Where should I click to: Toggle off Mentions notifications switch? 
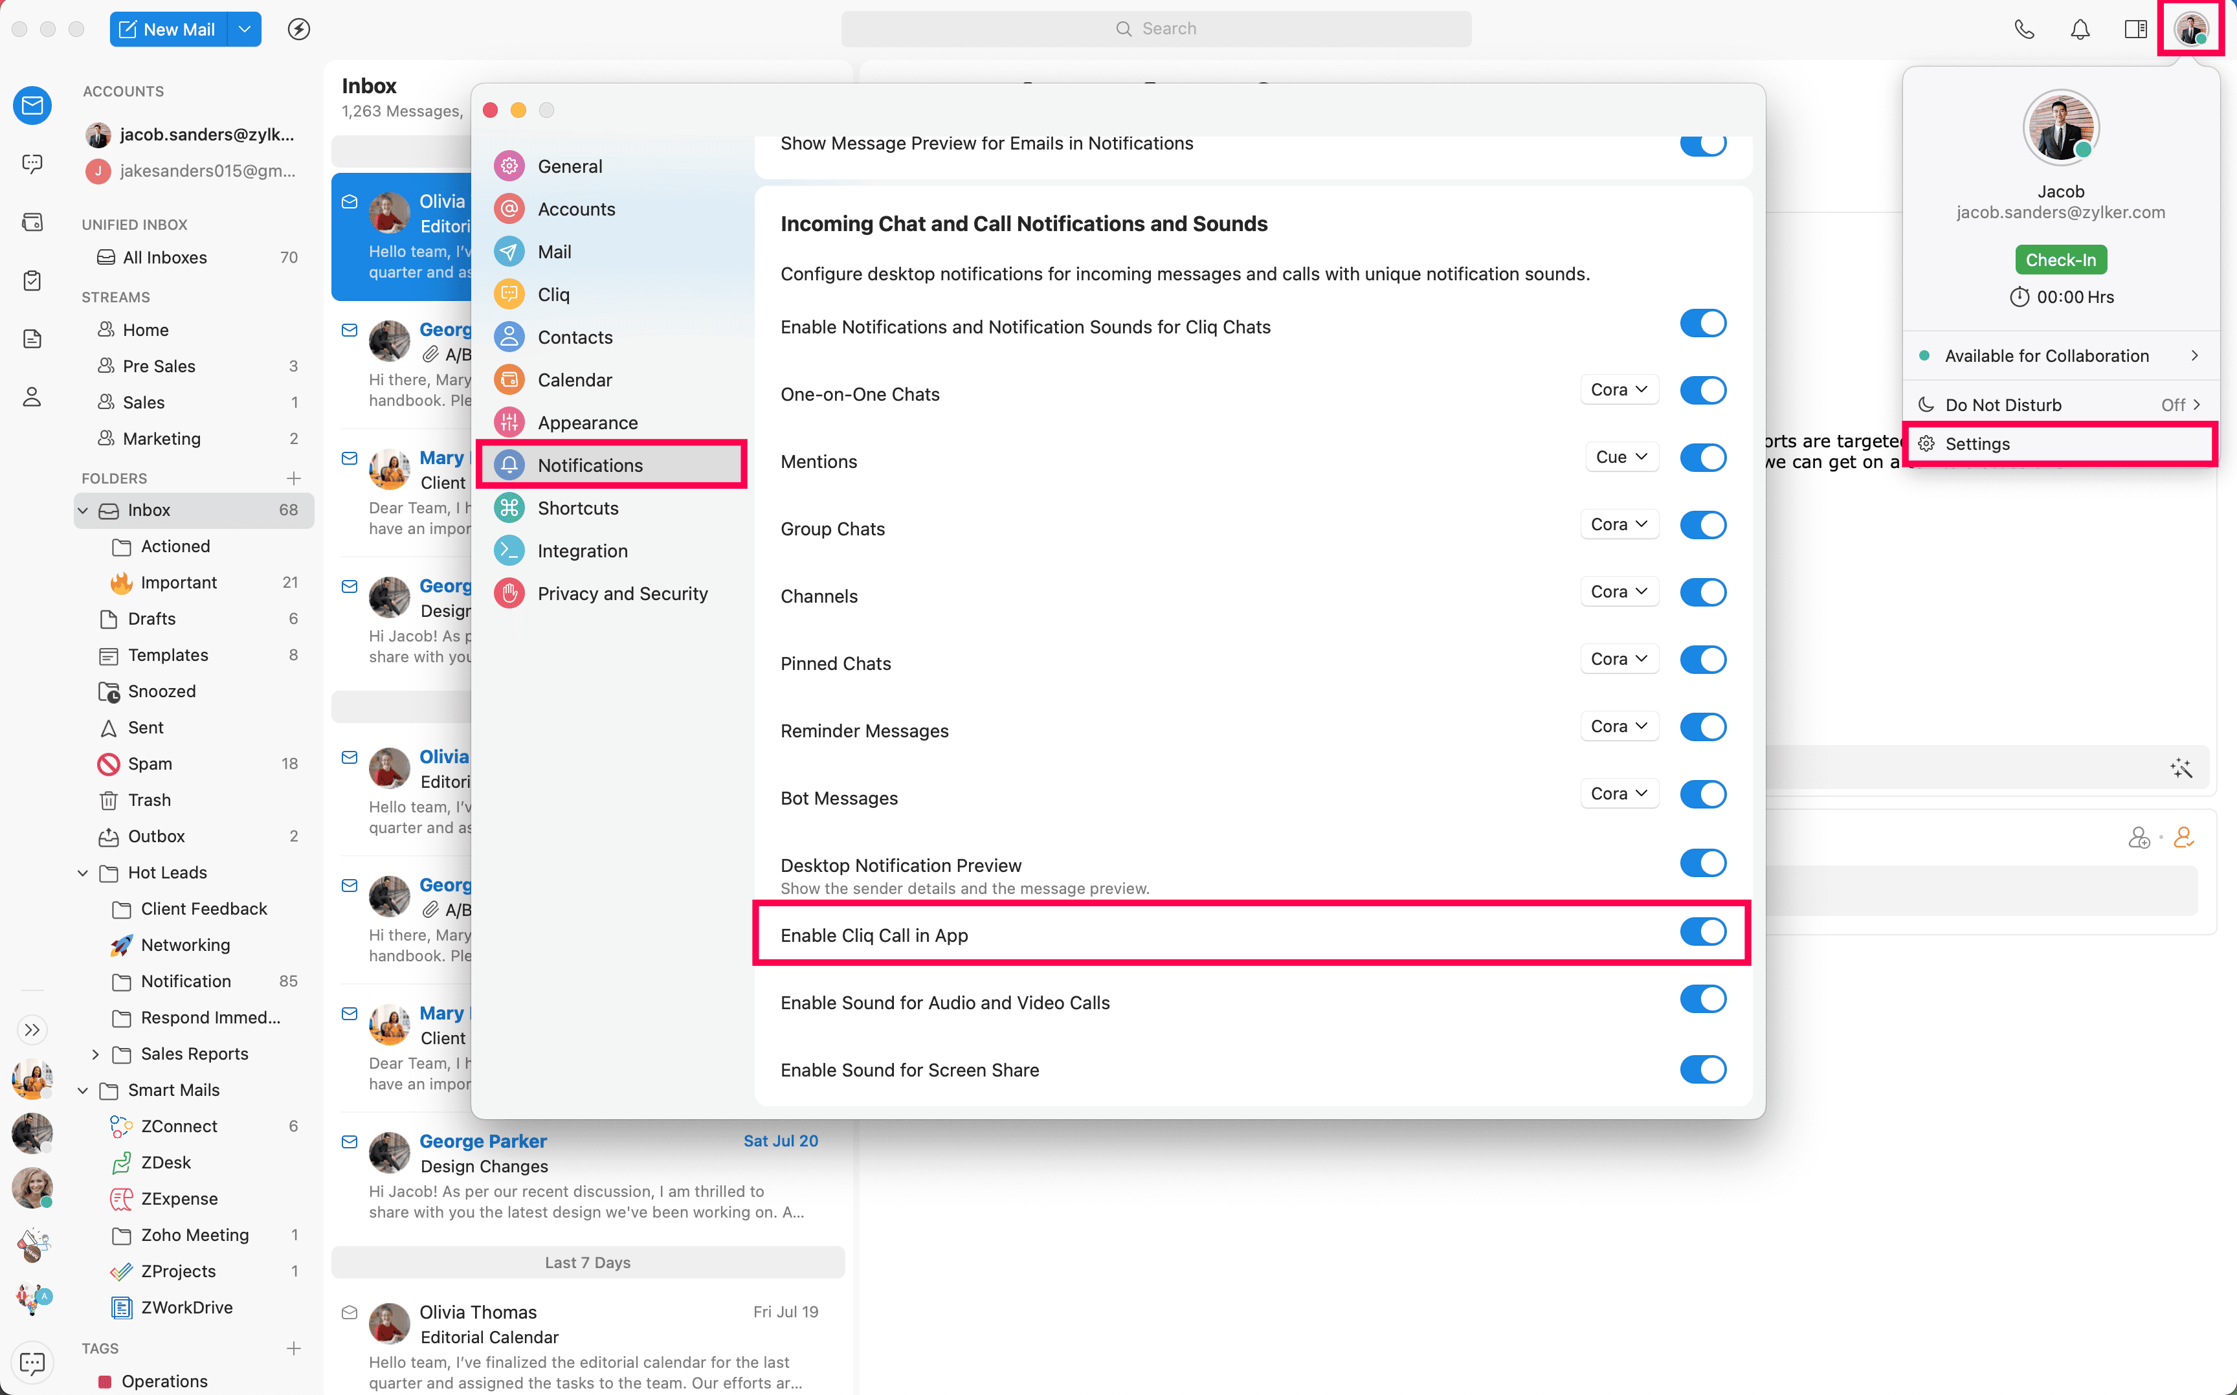coord(1702,458)
